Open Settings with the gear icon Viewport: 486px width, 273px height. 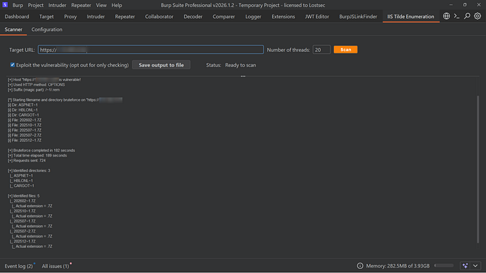[x=478, y=16]
